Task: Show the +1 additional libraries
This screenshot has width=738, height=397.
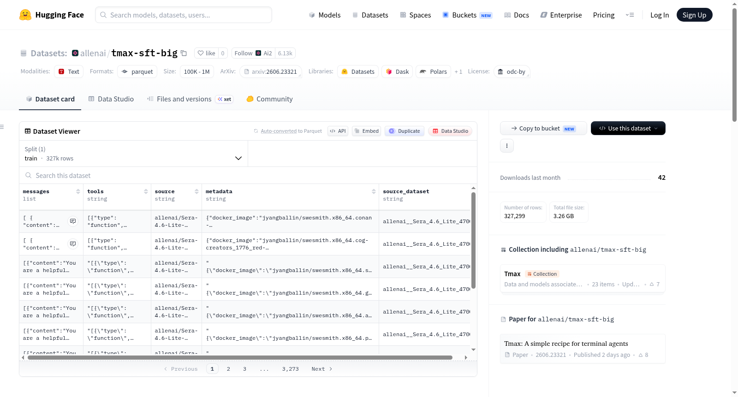Action: (x=458, y=71)
